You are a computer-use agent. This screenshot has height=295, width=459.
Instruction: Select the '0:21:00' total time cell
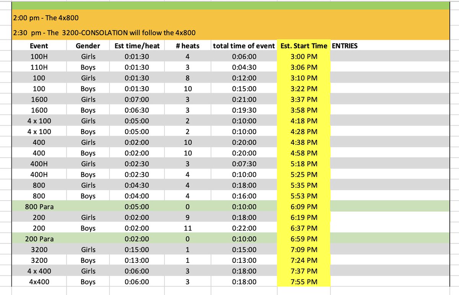244,99
